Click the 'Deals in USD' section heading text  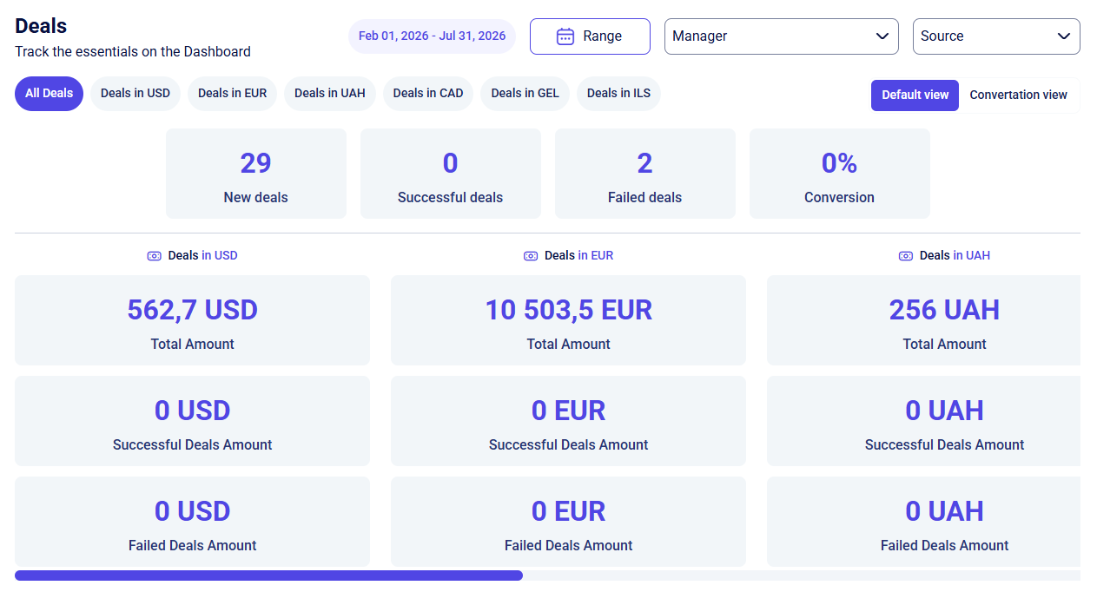pyautogui.click(x=202, y=256)
